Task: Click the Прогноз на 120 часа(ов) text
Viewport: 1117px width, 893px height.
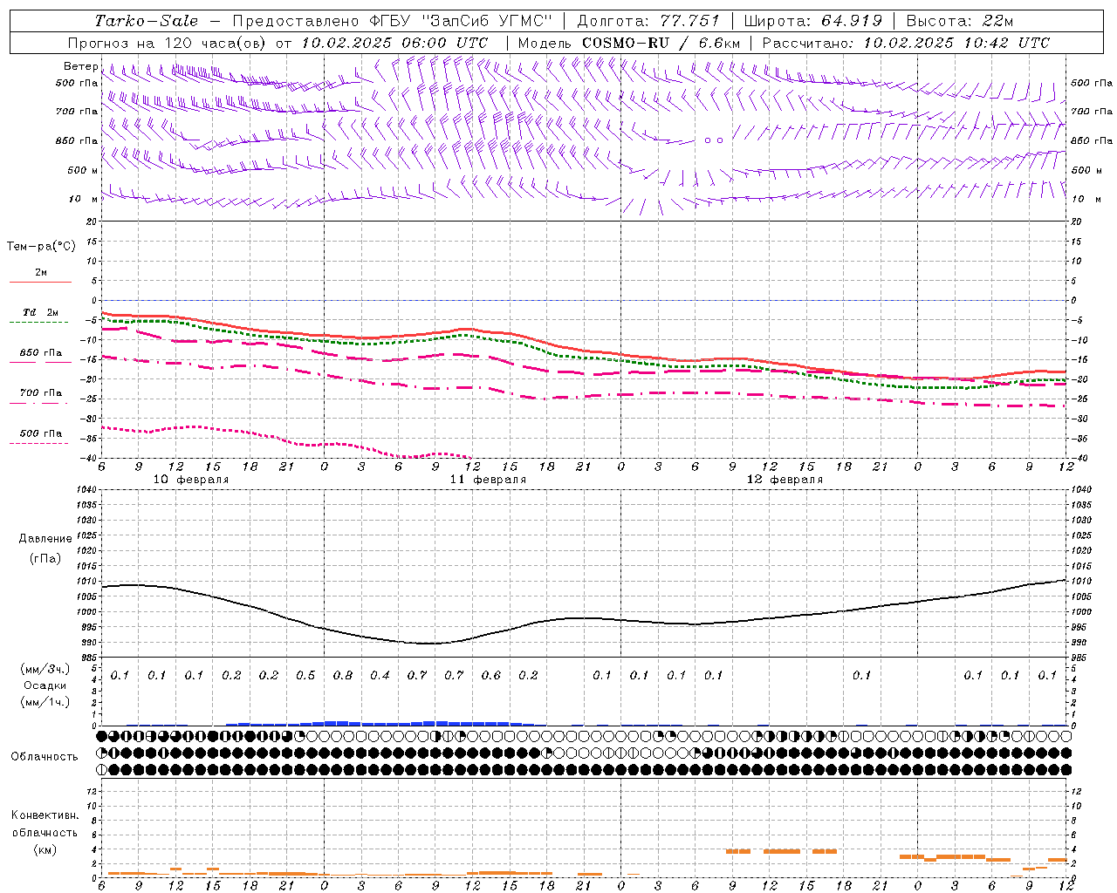Action: click(168, 43)
